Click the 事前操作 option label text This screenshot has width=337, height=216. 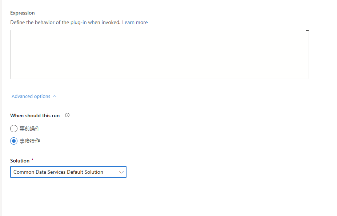pos(30,129)
